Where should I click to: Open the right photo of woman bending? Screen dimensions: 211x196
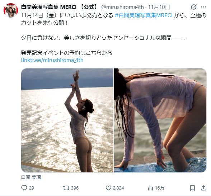[160, 120]
